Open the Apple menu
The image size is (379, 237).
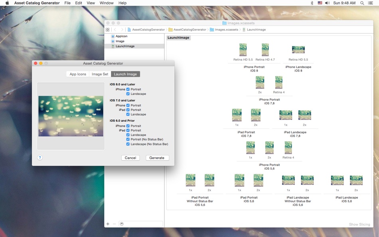pos(7,3)
